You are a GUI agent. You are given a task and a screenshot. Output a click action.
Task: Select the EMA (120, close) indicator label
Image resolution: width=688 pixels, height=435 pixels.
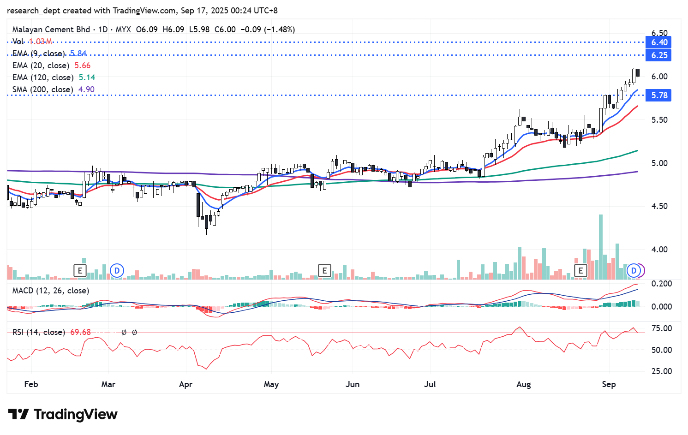43,77
